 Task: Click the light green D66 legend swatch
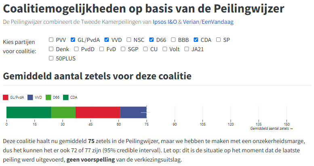pyautogui.click(x=48, y=98)
